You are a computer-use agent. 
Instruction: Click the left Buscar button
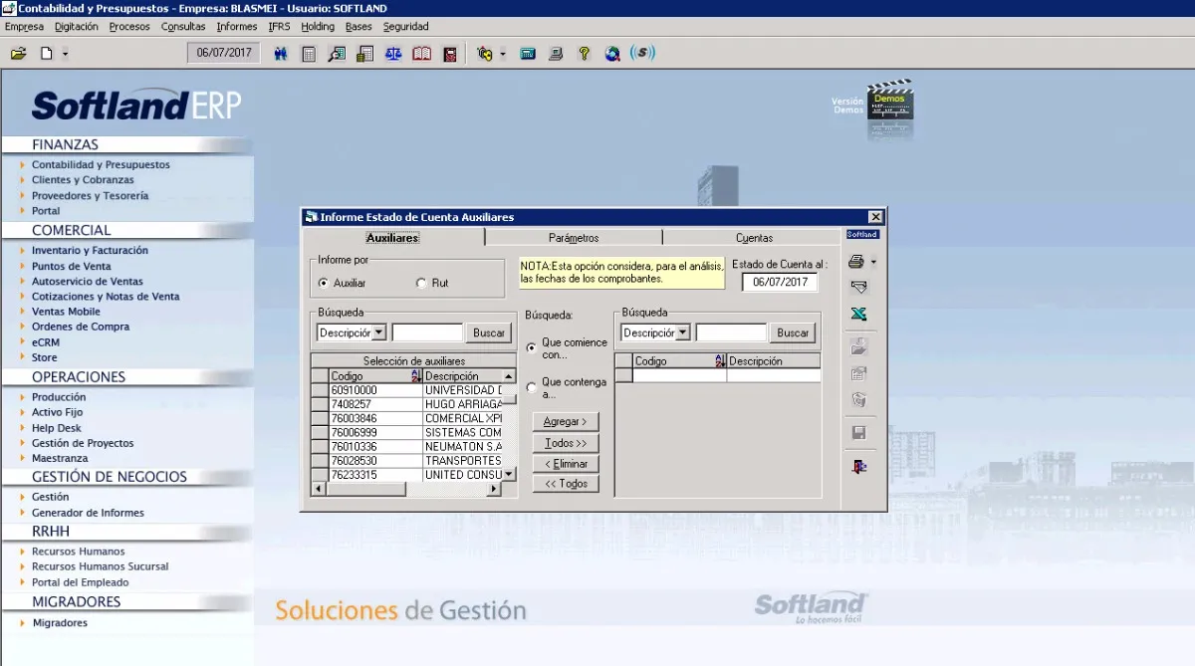coord(489,333)
